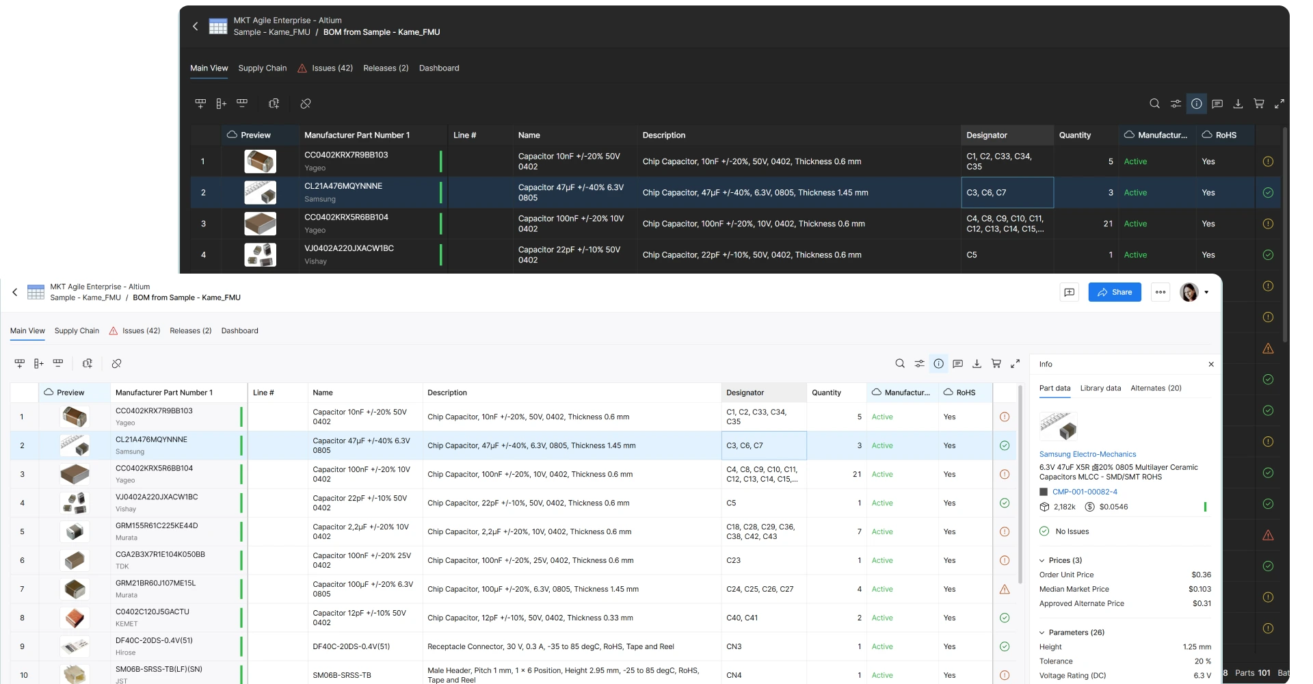Open Issues (42) tab in light window
The width and height of the screenshot is (1313, 684).
[x=135, y=330]
